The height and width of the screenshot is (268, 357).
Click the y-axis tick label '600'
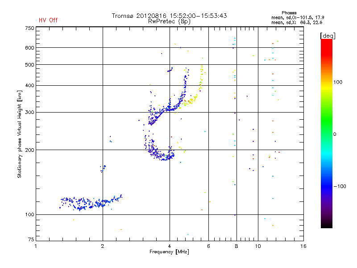coord(29,48)
